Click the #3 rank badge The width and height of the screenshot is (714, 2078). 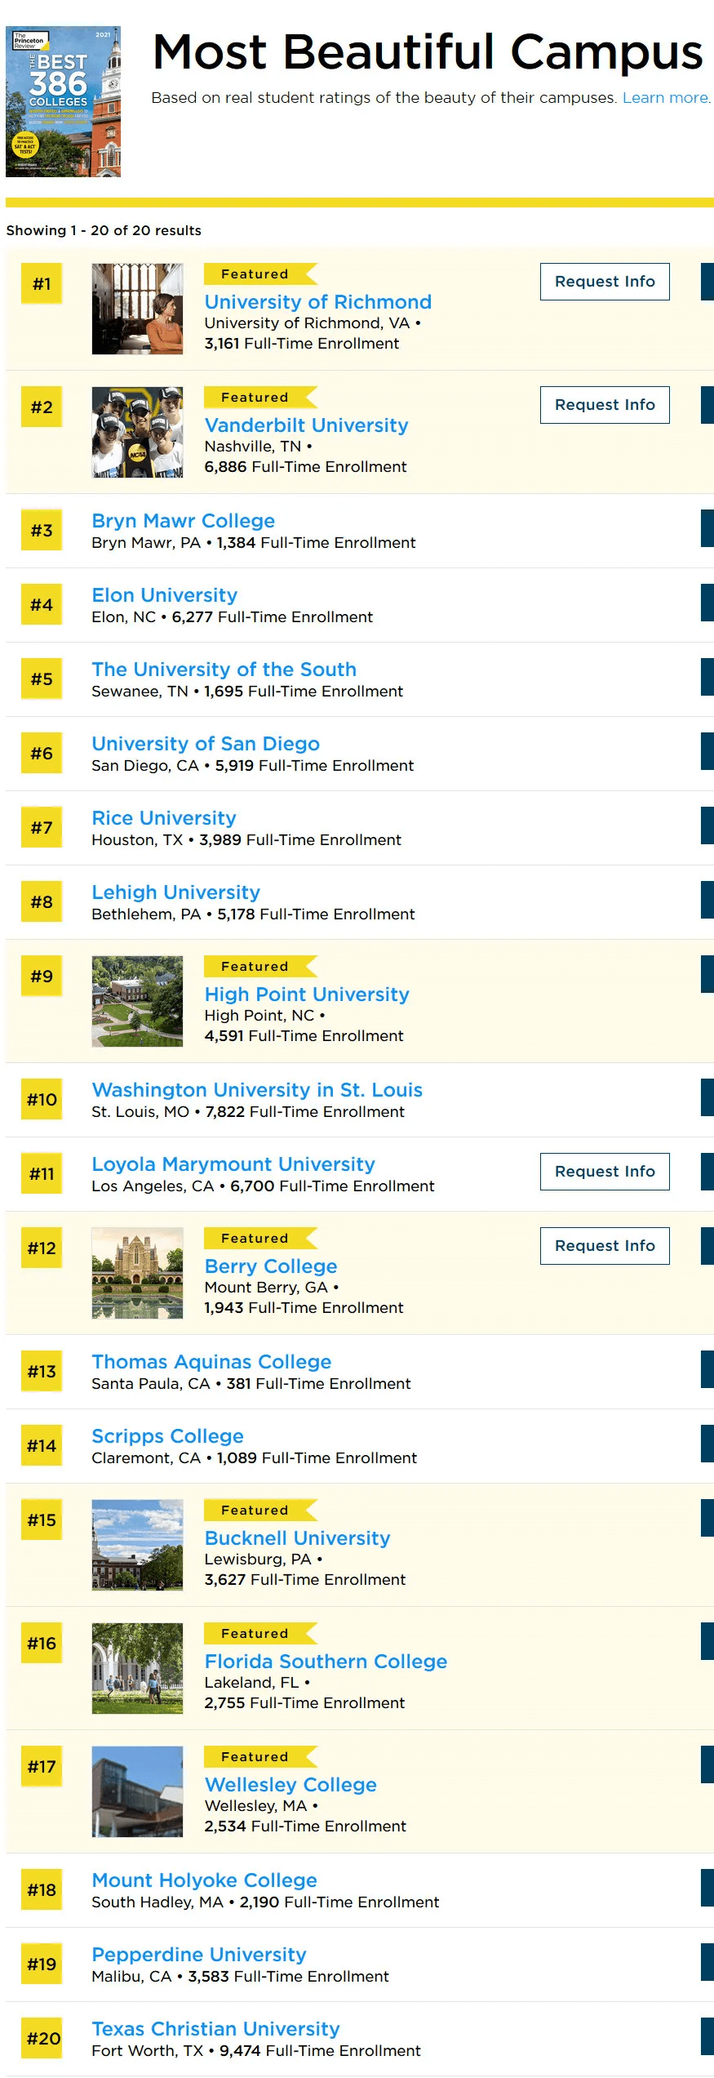pyautogui.click(x=42, y=530)
